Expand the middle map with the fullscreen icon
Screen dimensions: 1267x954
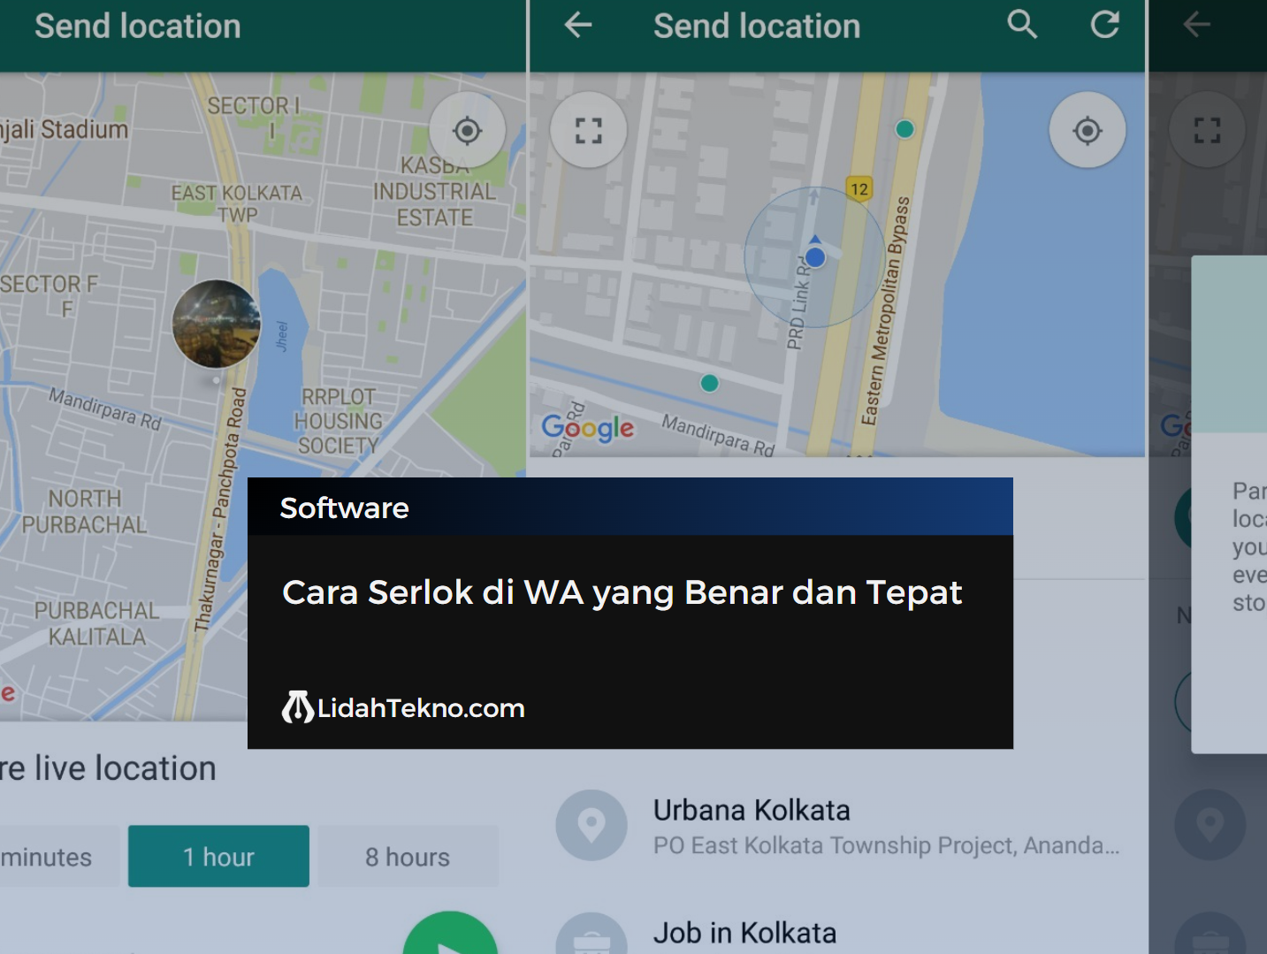[x=588, y=130]
